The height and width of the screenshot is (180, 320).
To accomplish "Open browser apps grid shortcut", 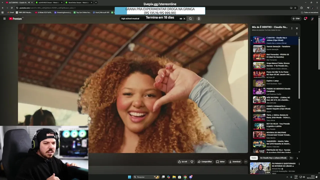I will 2,12.
